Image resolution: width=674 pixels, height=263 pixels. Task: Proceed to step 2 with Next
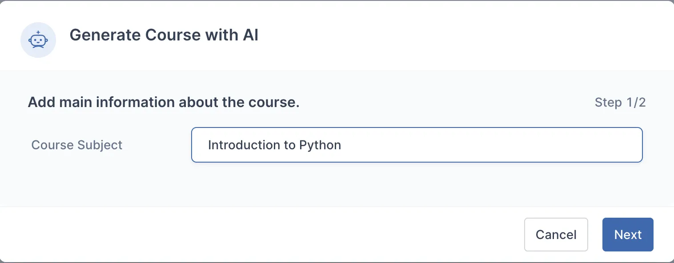point(627,235)
